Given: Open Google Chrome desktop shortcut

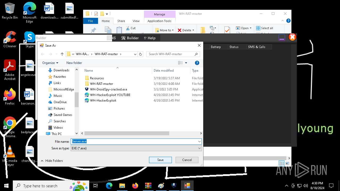Looking at the screenshot, I should coord(10,127).
